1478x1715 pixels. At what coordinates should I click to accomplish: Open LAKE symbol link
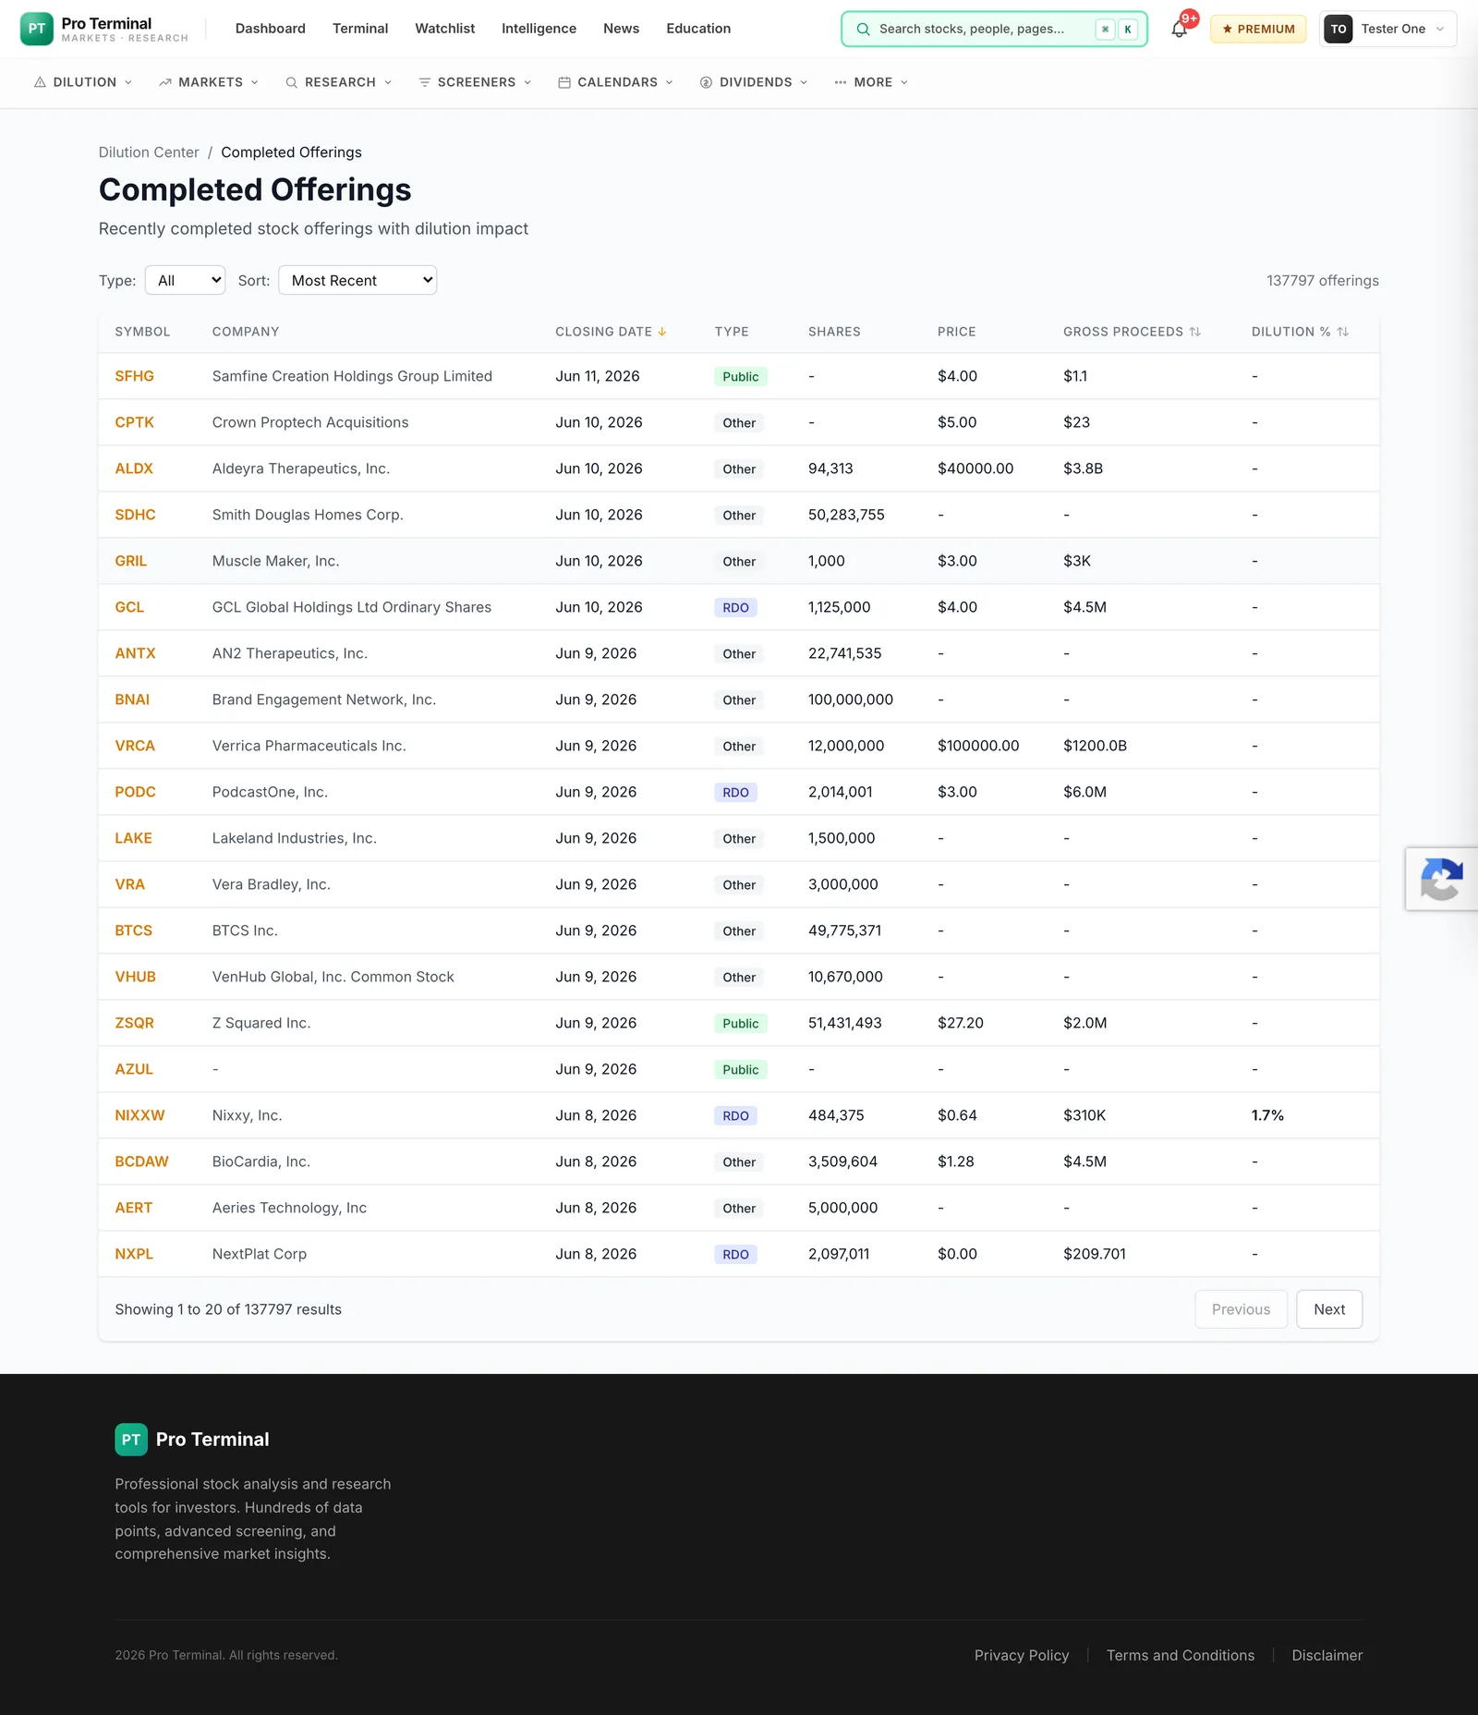tap(134, 838)
